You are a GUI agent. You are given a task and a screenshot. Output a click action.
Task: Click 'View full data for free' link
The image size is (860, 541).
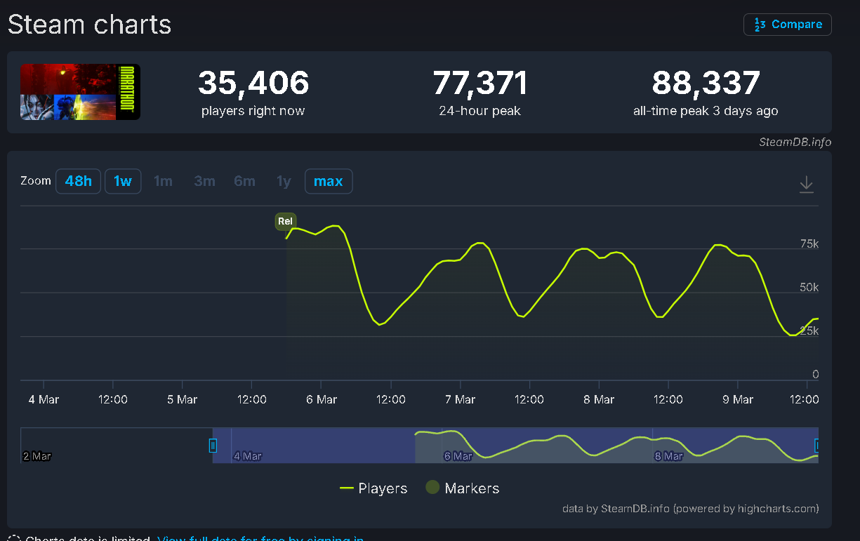point(260,538)
